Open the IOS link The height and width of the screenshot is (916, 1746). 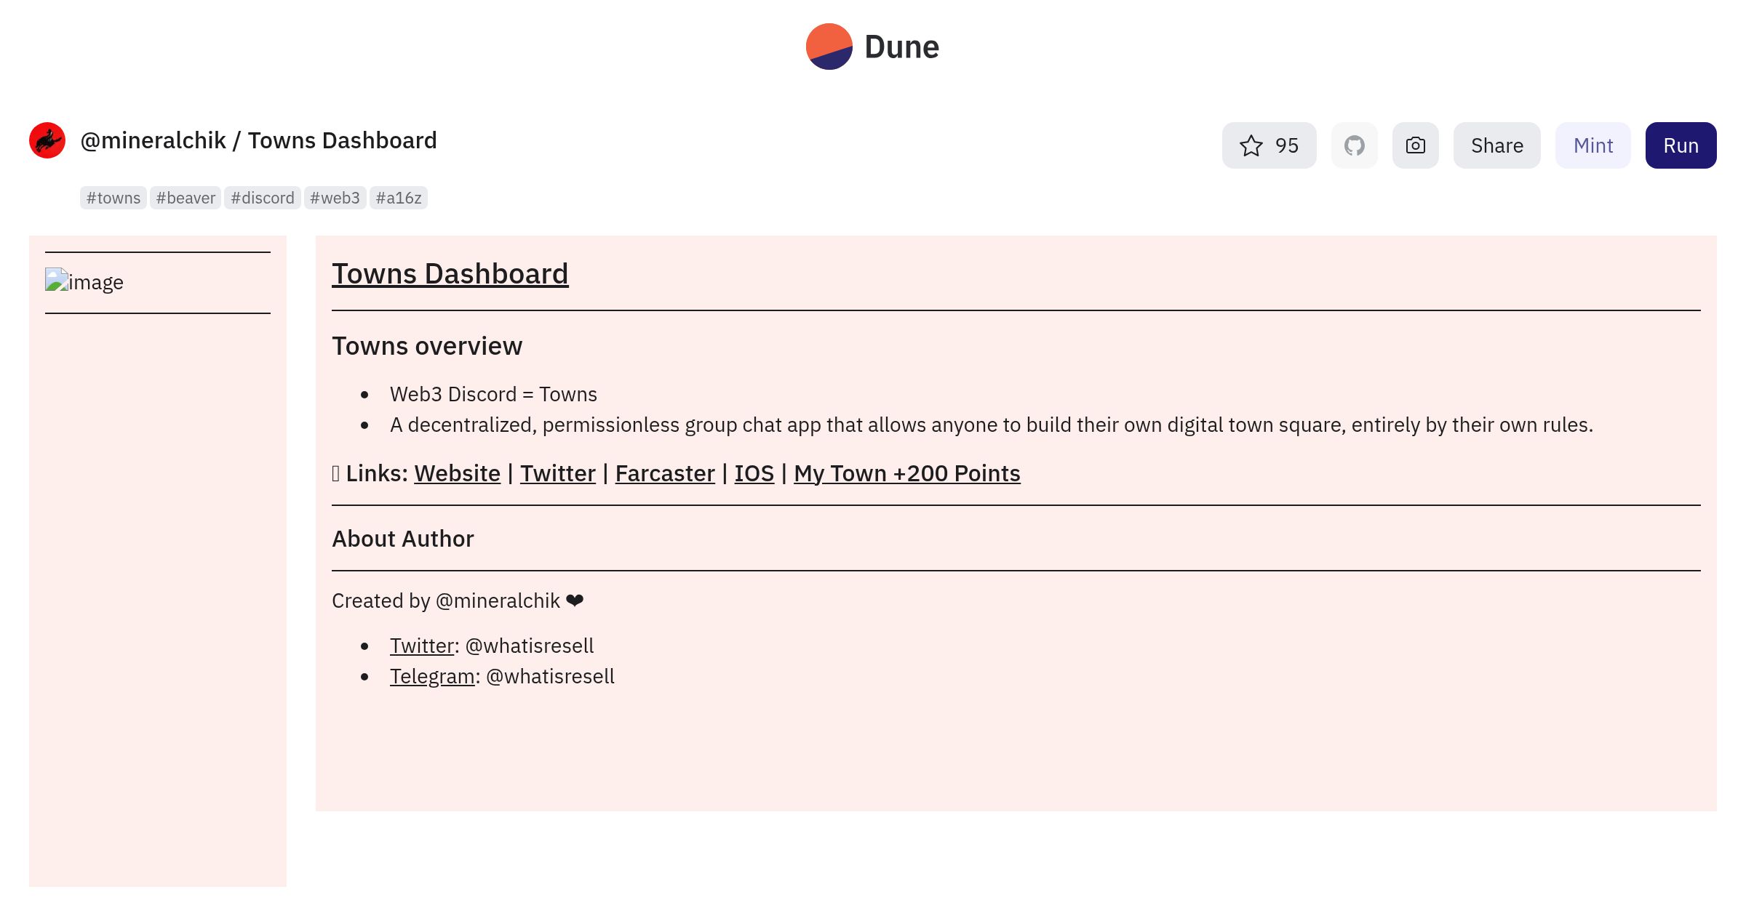tap(754, 473)
